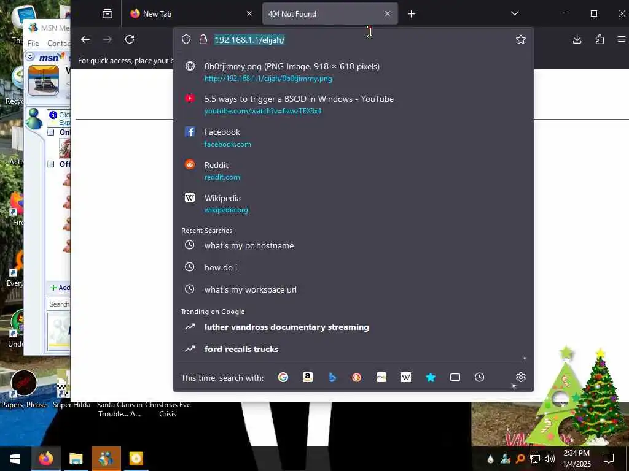The width and height of the screenshot is (629, 471).
Task: Open the Wikipedia suggestion
Action: point(353,204)
